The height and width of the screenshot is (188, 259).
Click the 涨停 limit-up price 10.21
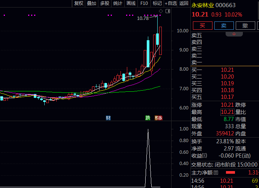click(x=227, y=105)
